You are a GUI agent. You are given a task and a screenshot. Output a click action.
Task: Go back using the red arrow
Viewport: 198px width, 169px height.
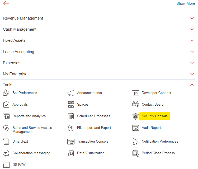(x=6, y=3)
